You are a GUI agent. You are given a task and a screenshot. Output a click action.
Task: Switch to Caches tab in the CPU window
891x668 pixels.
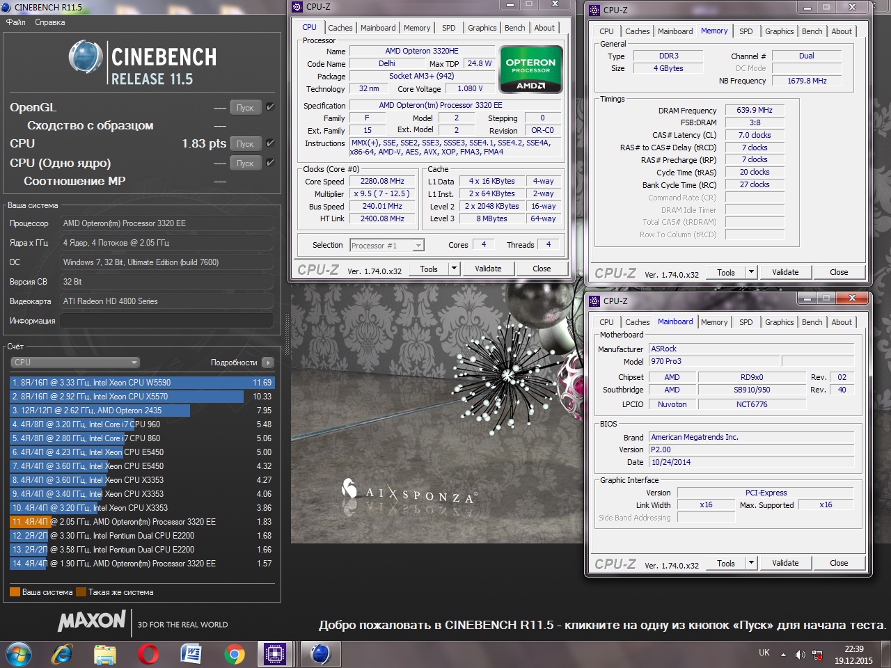(x=340, y=28)
